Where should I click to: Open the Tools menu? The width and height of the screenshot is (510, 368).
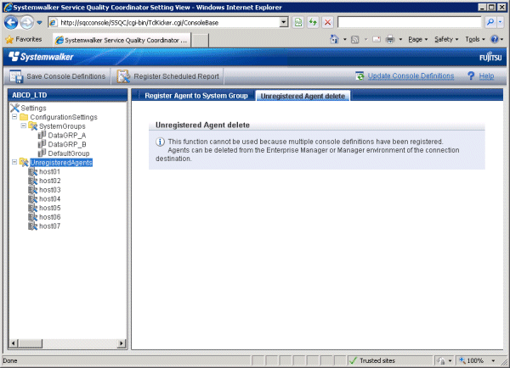475,40
